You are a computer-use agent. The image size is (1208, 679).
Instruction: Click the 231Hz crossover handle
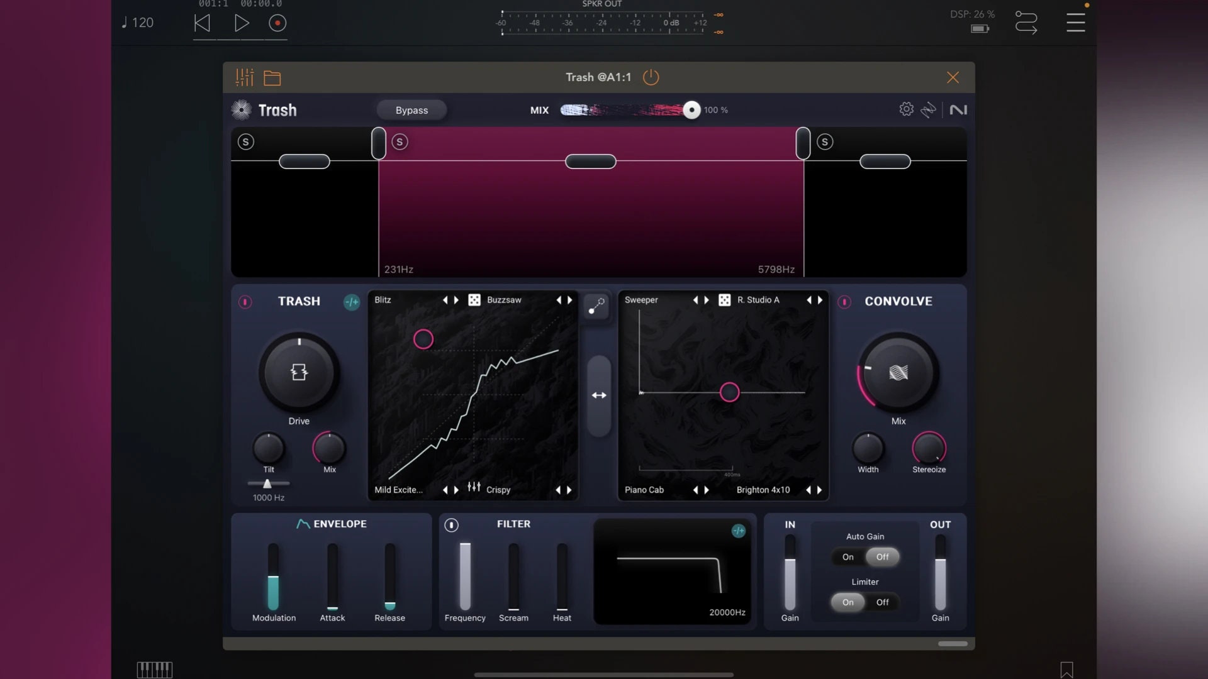378,143
